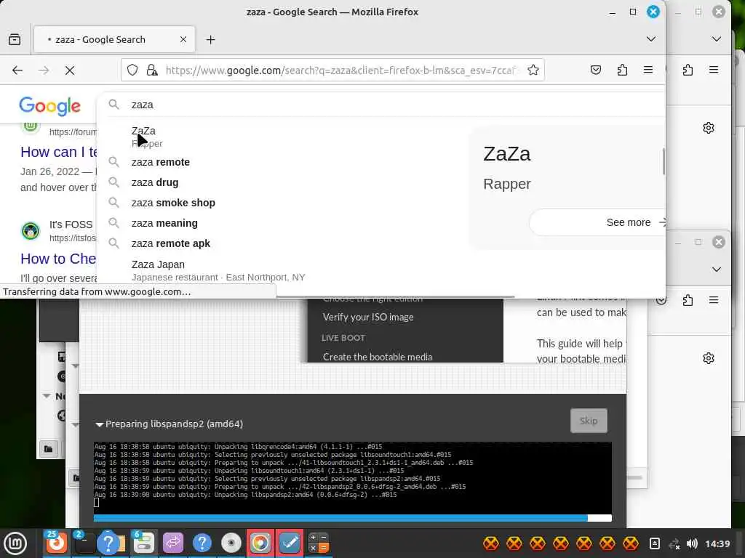Image resolution: width=745 pixels, height=558 pixels.
Task: Open the front Firefox window's hamburger menu
Action: 648,70
